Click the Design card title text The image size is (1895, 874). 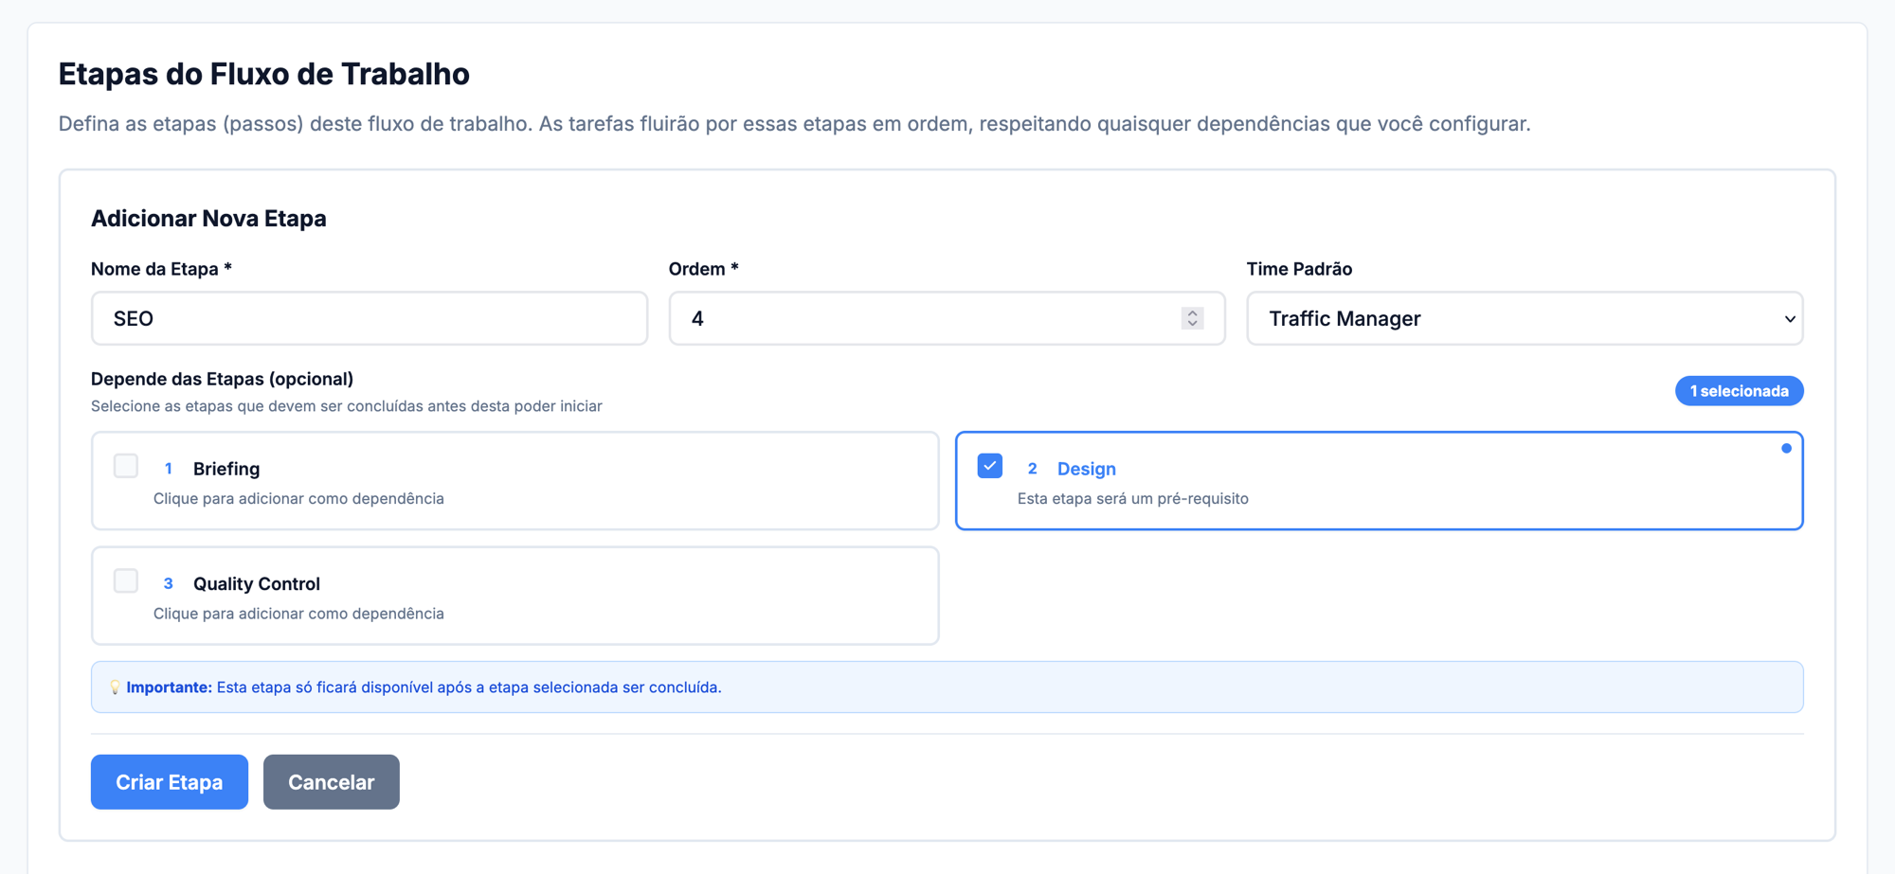[x=1087, y=469]
